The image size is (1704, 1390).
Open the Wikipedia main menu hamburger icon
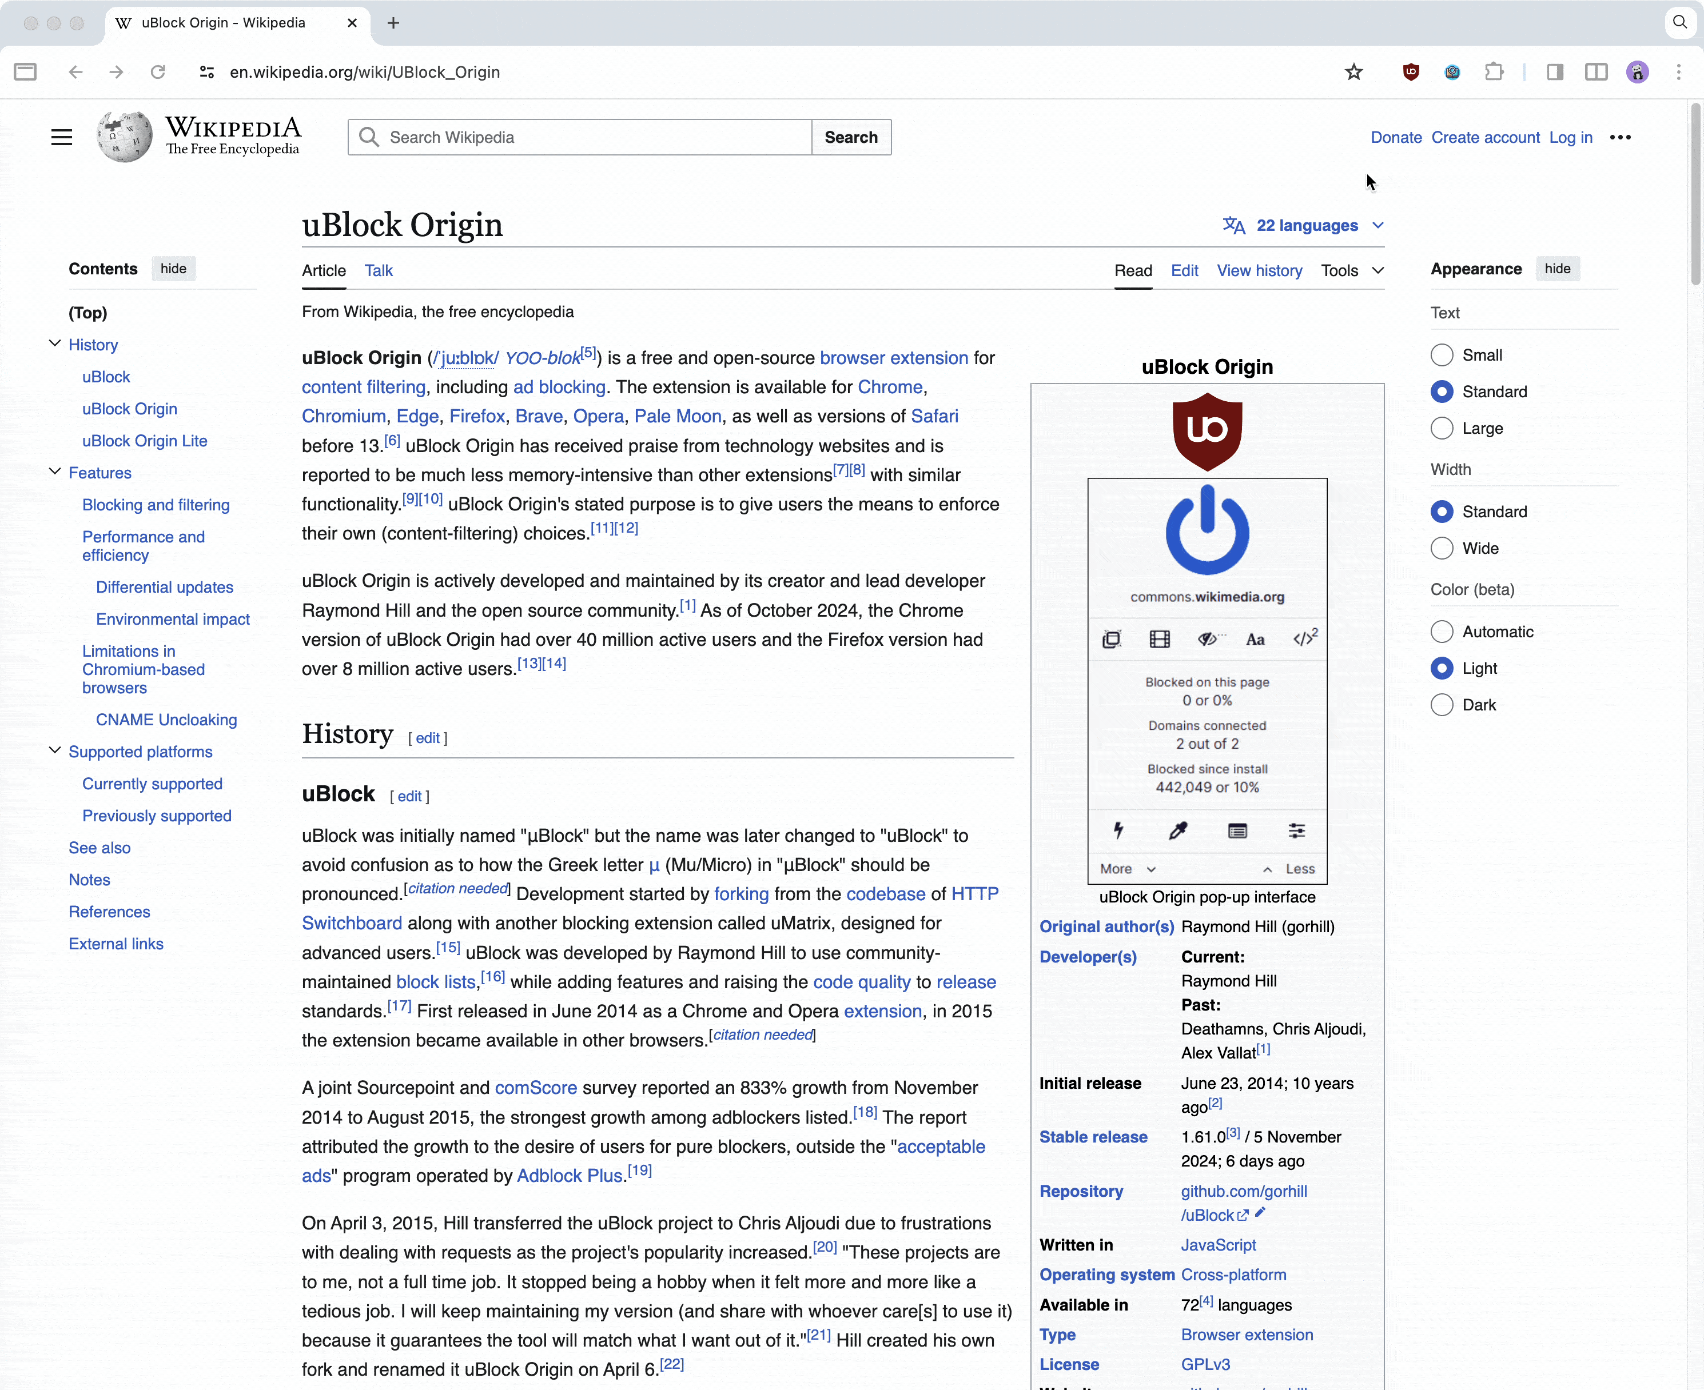(62, 138)
